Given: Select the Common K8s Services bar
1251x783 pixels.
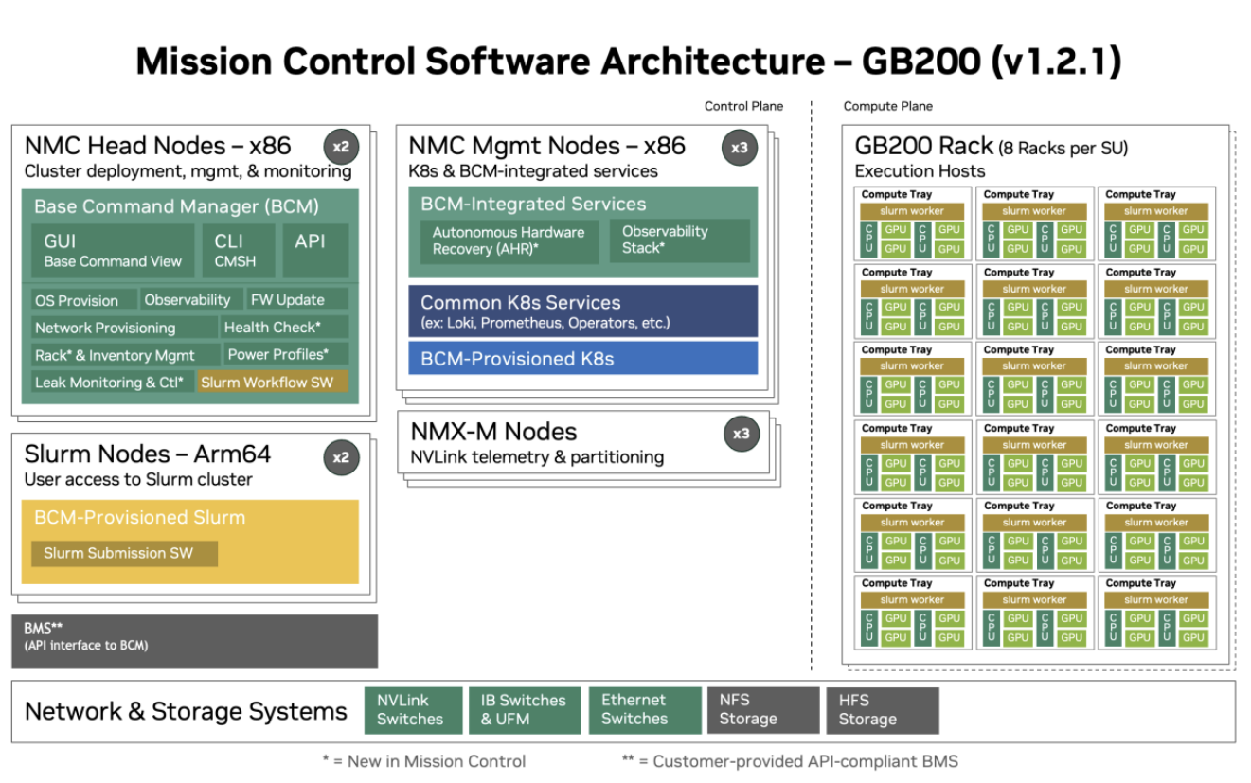Looking at the screenshot, I should (x=582, y=311).
